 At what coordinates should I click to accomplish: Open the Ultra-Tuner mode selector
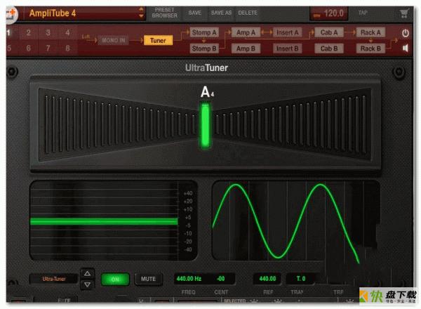pos(54,279)
